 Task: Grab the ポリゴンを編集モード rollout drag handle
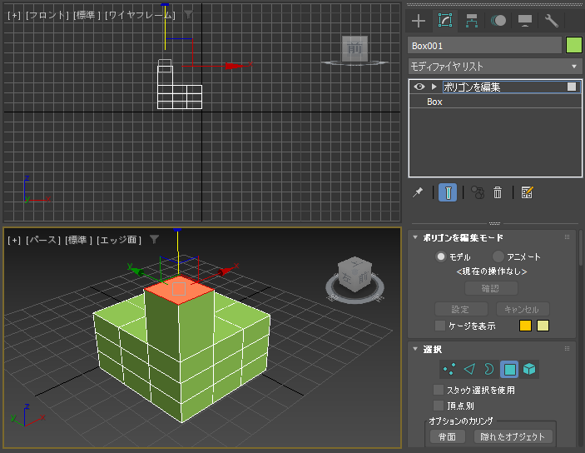click(567, 237)
